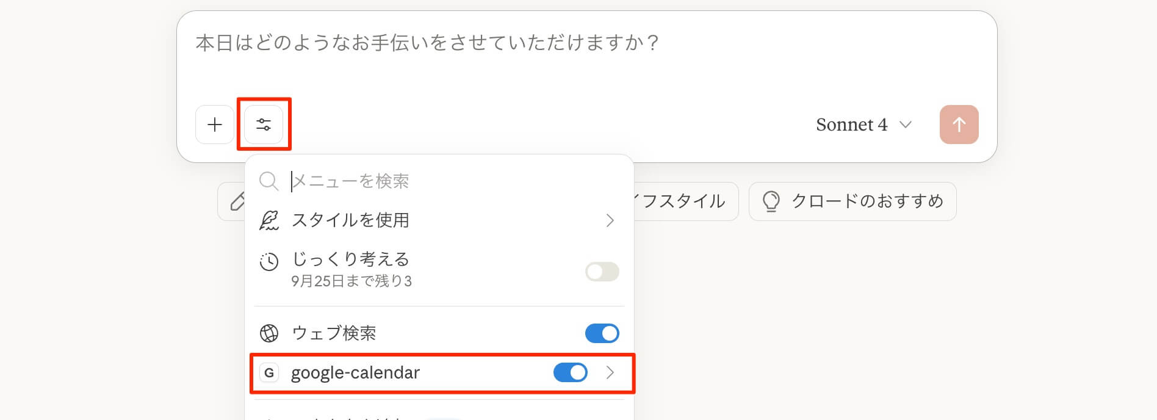Turn off the google-calendar toggle
Viewport: 1157px width, 420px height.
(x=570, y=372)
